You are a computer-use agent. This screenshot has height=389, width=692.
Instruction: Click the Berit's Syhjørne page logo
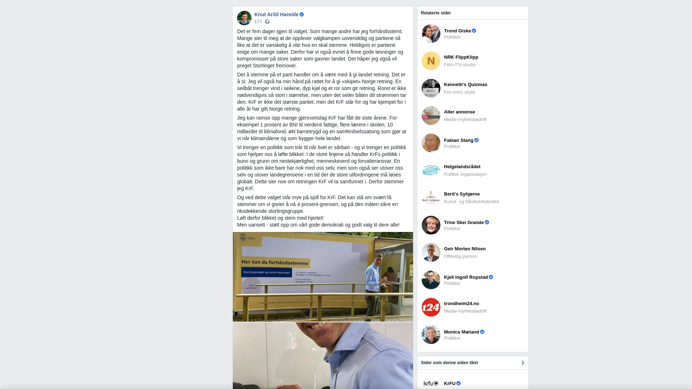[431, 198]
